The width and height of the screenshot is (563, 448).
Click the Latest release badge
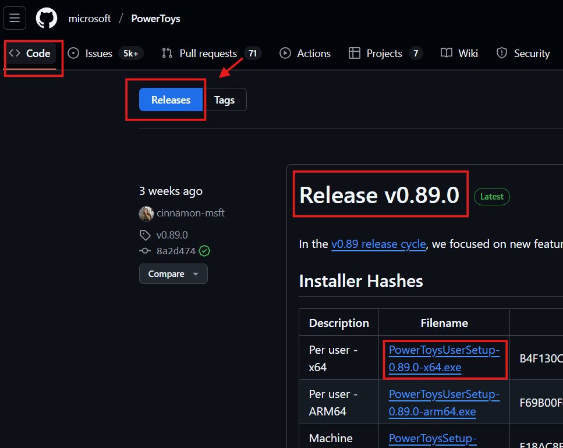pyautogui.click(x=491, y=197)
